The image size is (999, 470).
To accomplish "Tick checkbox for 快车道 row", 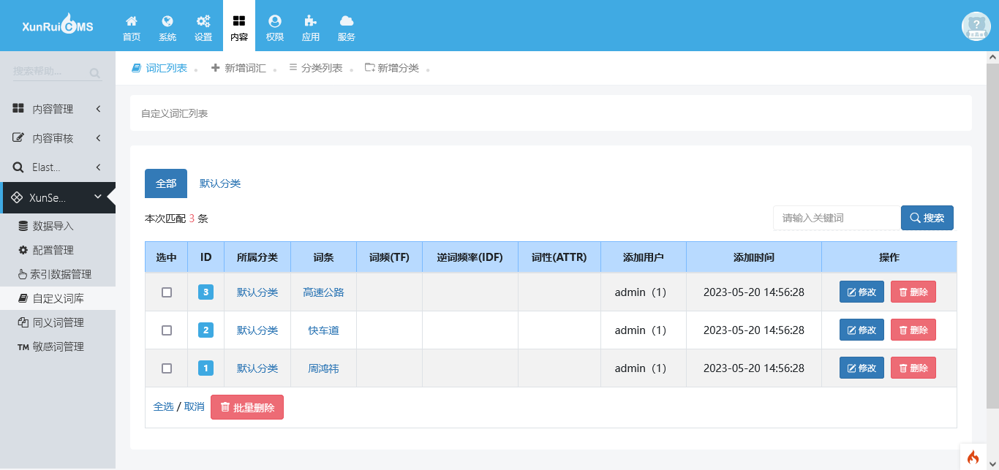I will (x=167, y=330).
